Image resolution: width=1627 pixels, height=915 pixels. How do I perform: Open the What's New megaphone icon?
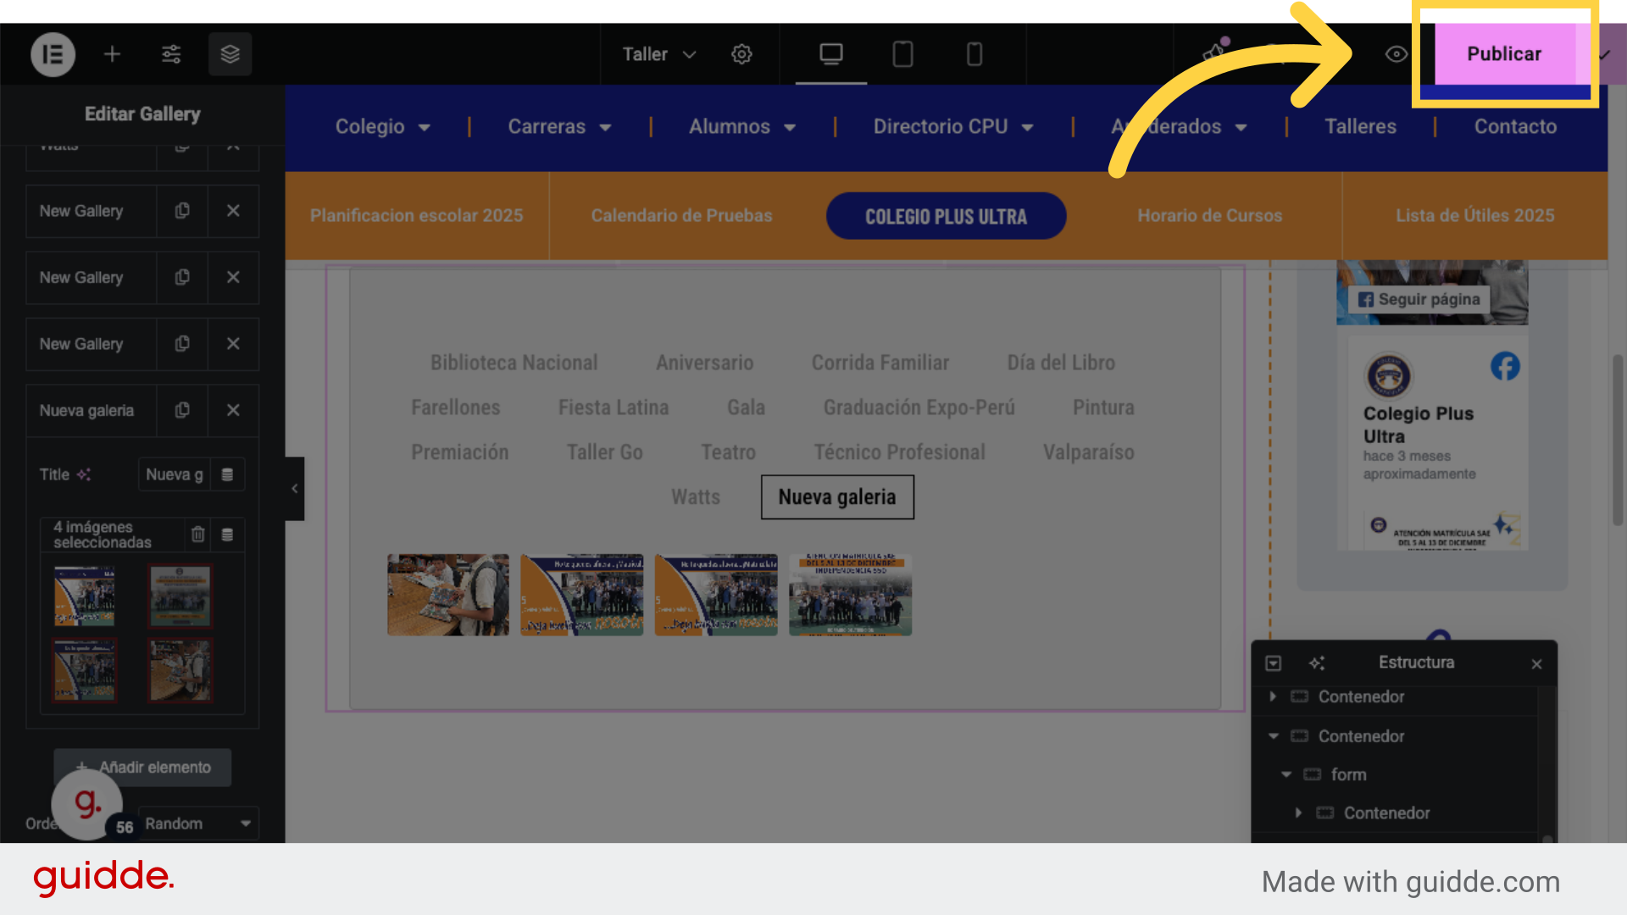(x=1216, y=53)
